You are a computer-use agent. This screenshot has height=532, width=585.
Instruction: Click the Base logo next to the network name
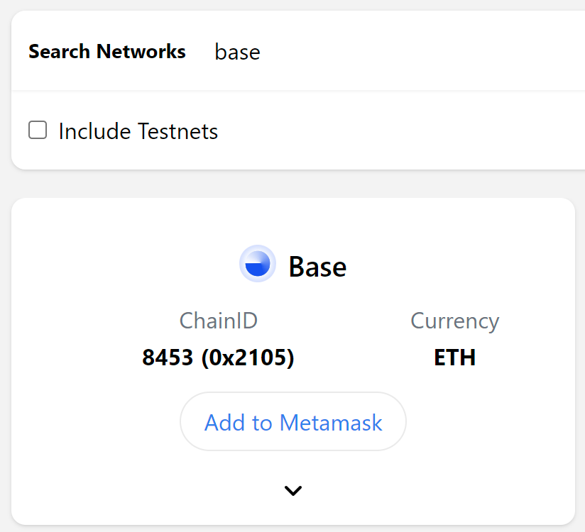[258, 263]
